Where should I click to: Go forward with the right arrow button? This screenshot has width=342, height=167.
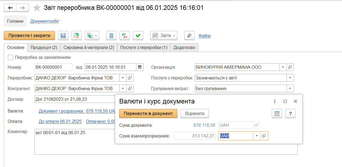coord(23,8)
